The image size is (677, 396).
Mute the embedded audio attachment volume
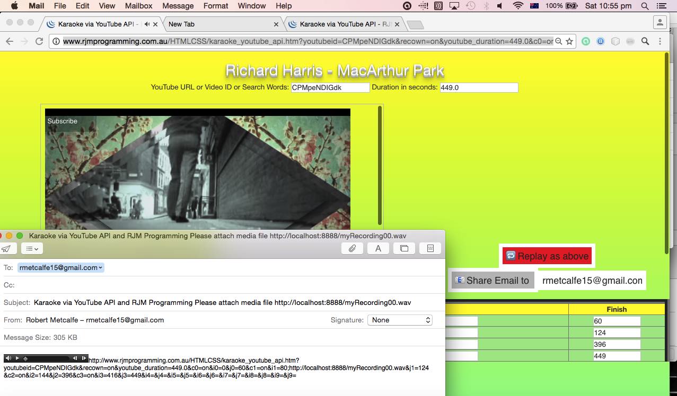pyautogui.click(x=8, y=358)
